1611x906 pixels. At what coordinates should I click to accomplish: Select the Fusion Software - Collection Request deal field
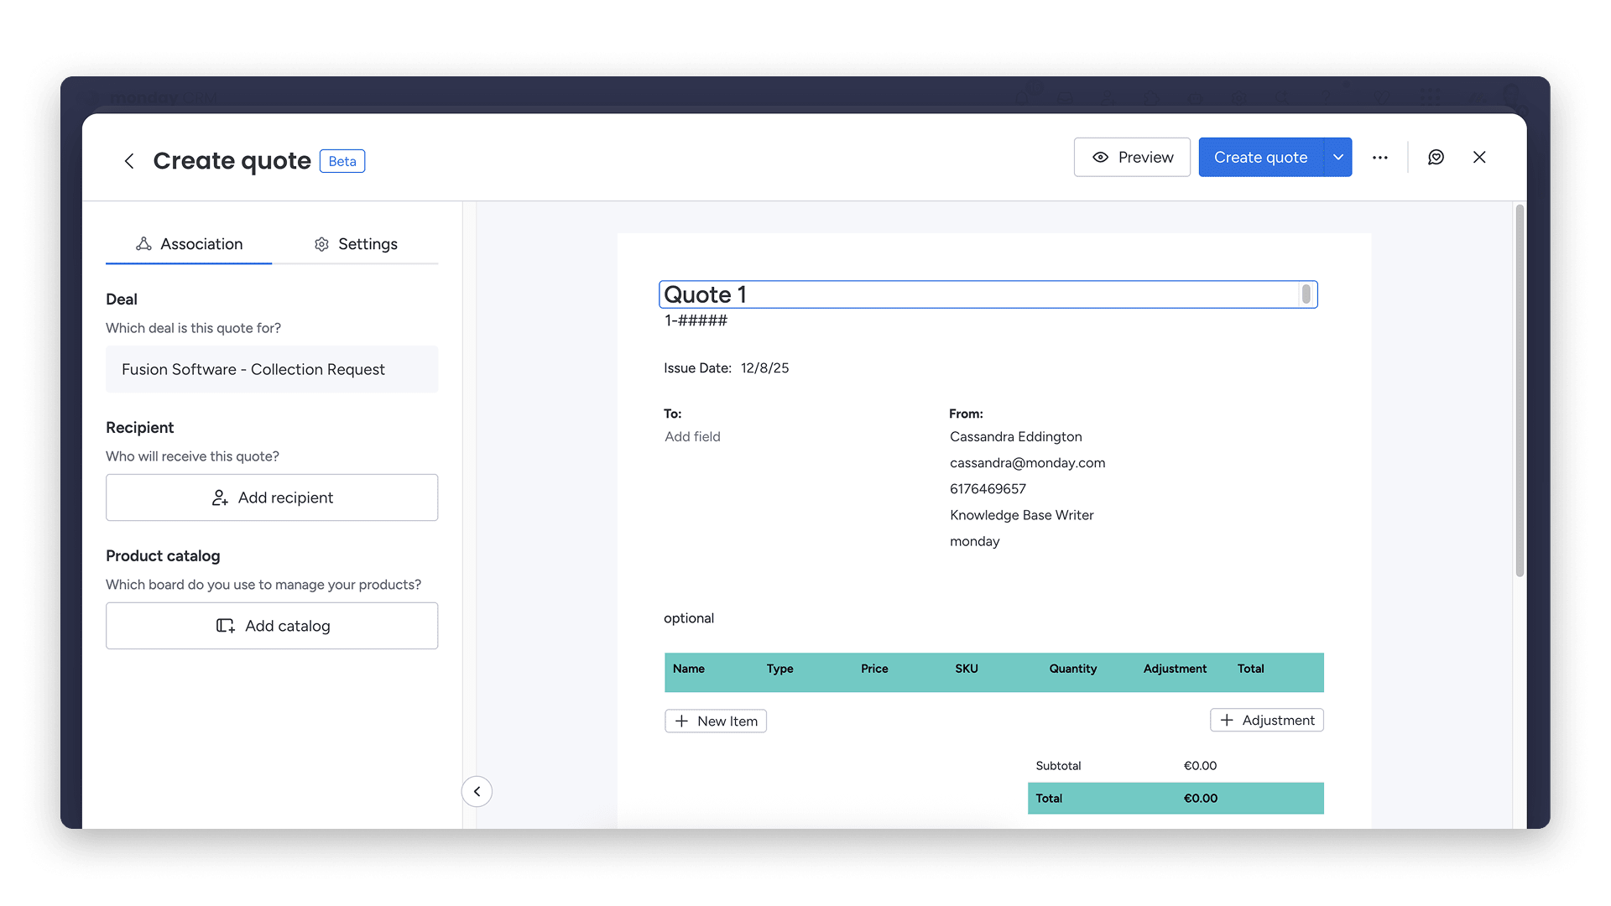click(272, 369)
